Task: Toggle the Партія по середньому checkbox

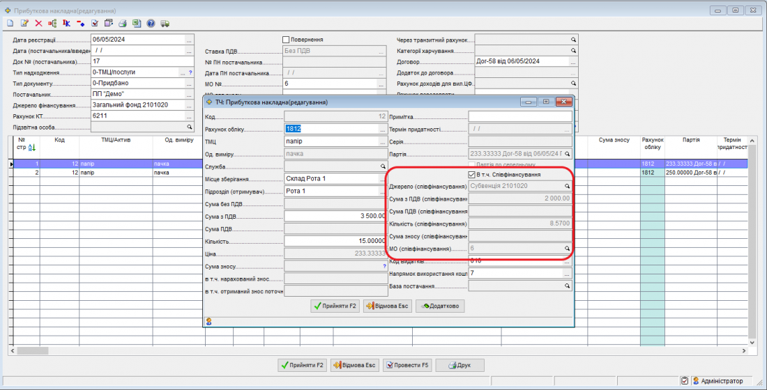Action: pyautogui.click(x=472, y=165)
